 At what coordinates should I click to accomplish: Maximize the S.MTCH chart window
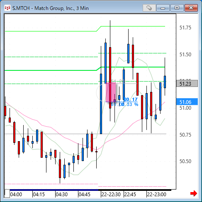coord(177,8)
